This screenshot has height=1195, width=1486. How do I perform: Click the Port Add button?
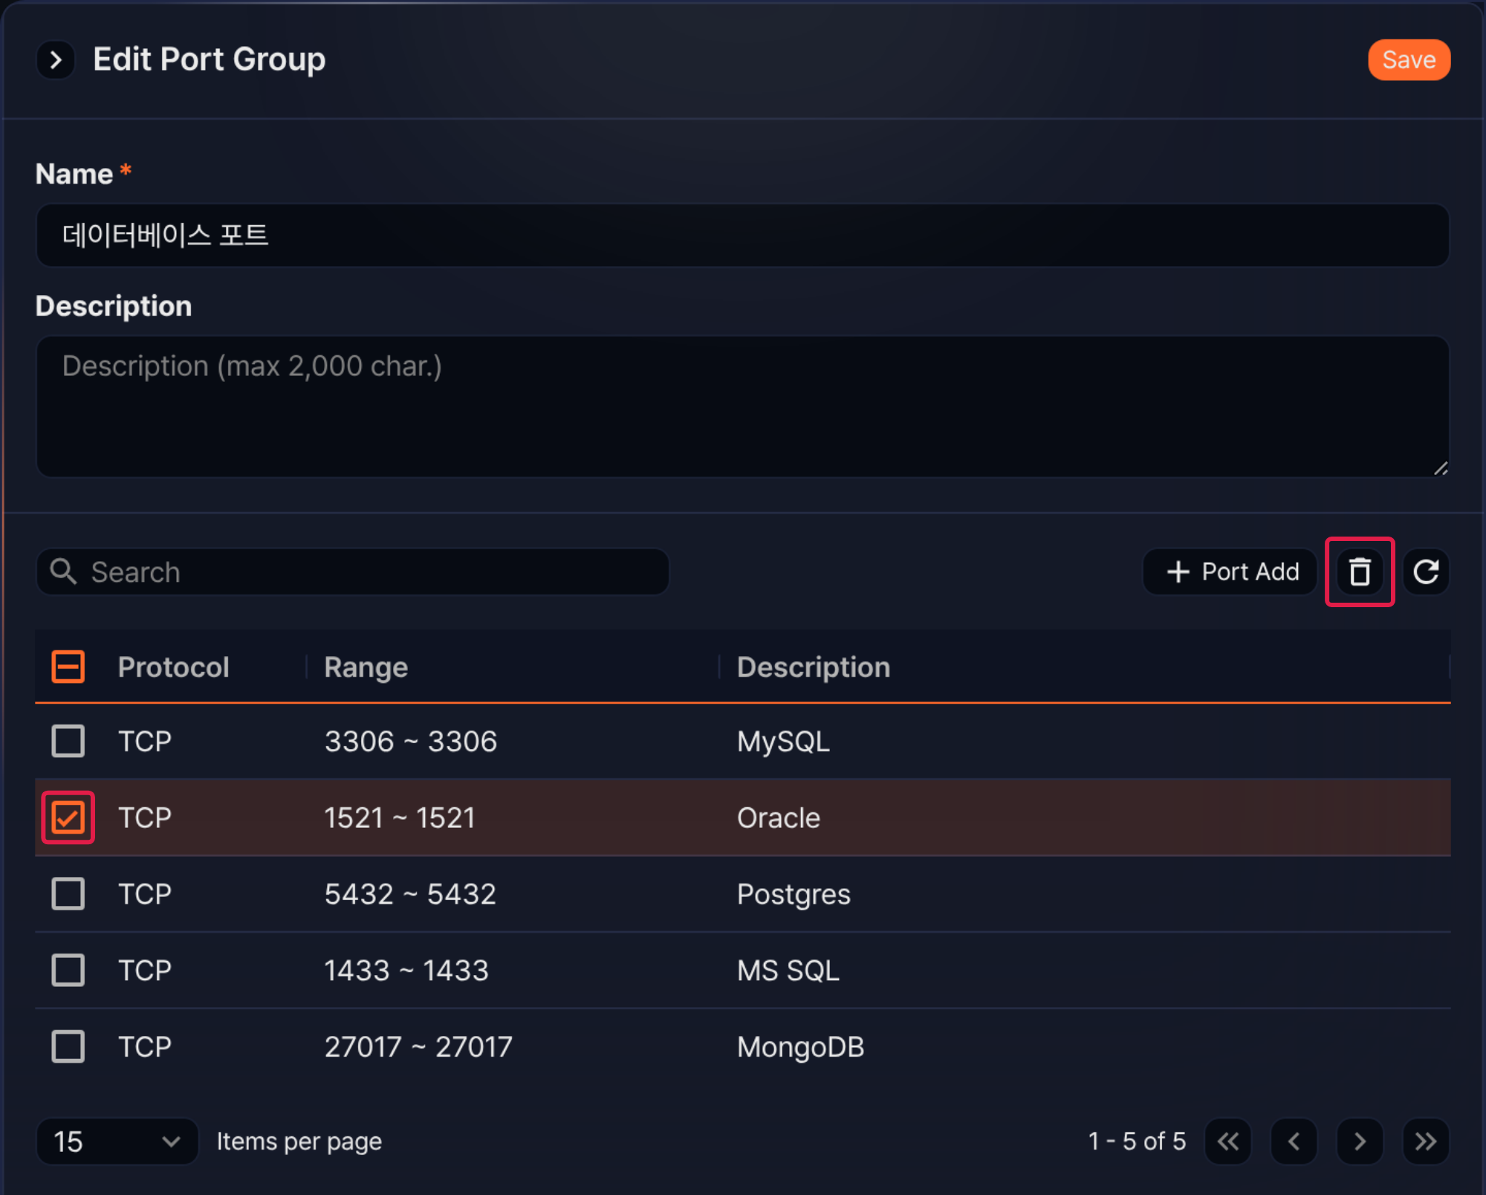point(1230,571)
